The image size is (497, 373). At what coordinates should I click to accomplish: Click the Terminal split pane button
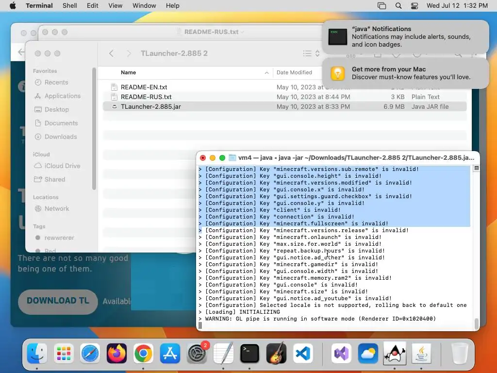coord(476,168)
